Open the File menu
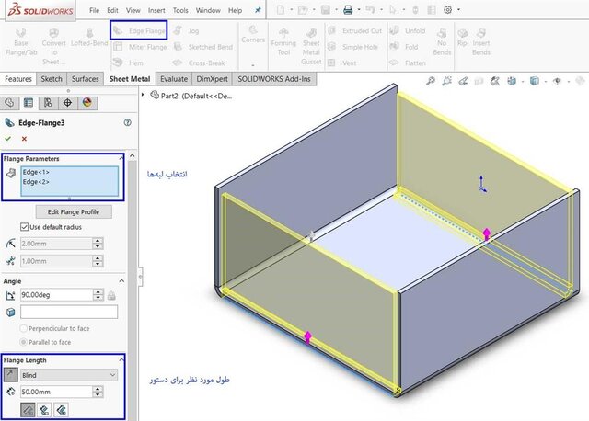The width and height of the screenshot is (589, 421). (94, 10)
